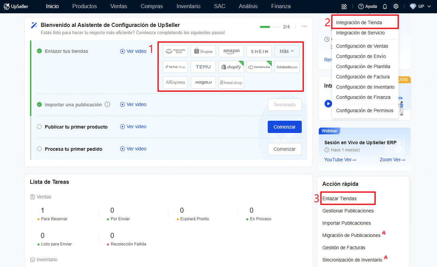
Task: Select the Shopee store logo
Action: pos(203,51)
